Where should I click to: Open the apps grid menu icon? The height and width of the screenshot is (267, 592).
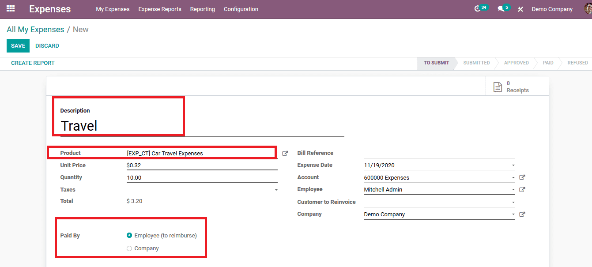pyautogui.click(x=11, y=8)
